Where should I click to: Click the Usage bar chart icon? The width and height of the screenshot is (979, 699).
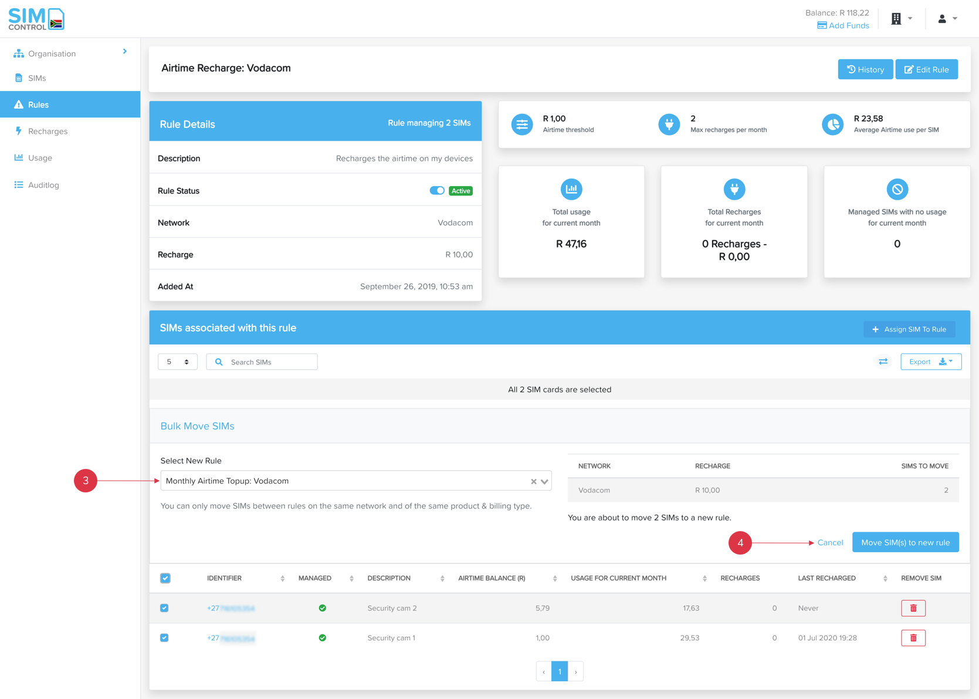tap(19, 157)
